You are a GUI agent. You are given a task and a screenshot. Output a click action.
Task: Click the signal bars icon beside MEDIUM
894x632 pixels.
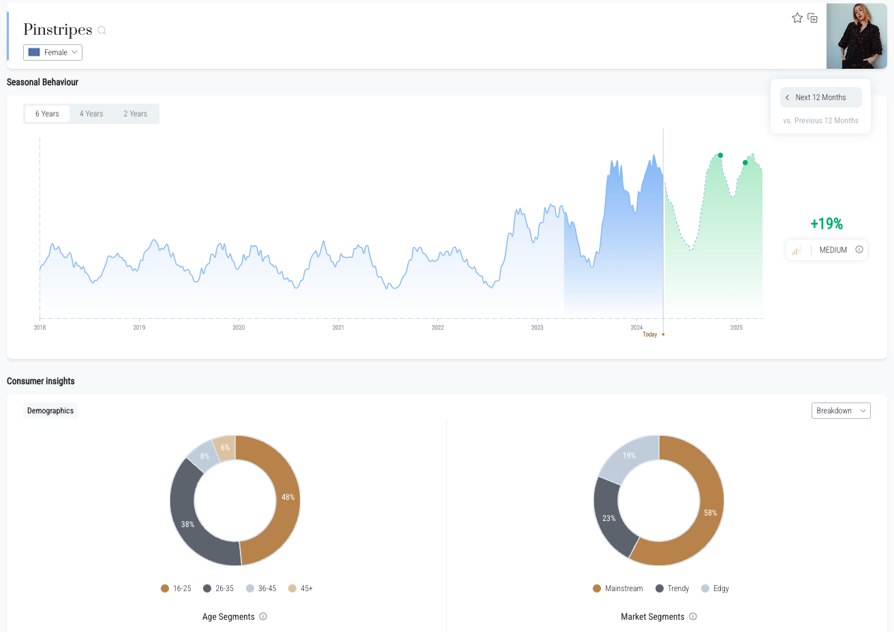click(796, 250)
